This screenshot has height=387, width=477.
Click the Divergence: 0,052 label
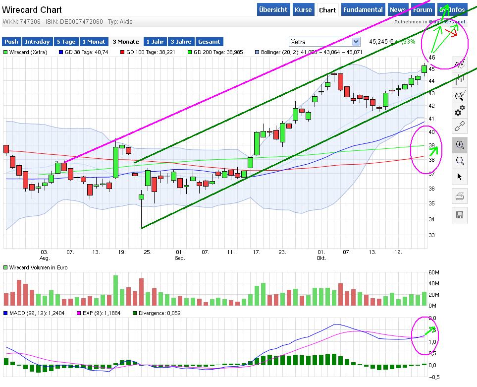pyautogui.click(x=159, y=313)
